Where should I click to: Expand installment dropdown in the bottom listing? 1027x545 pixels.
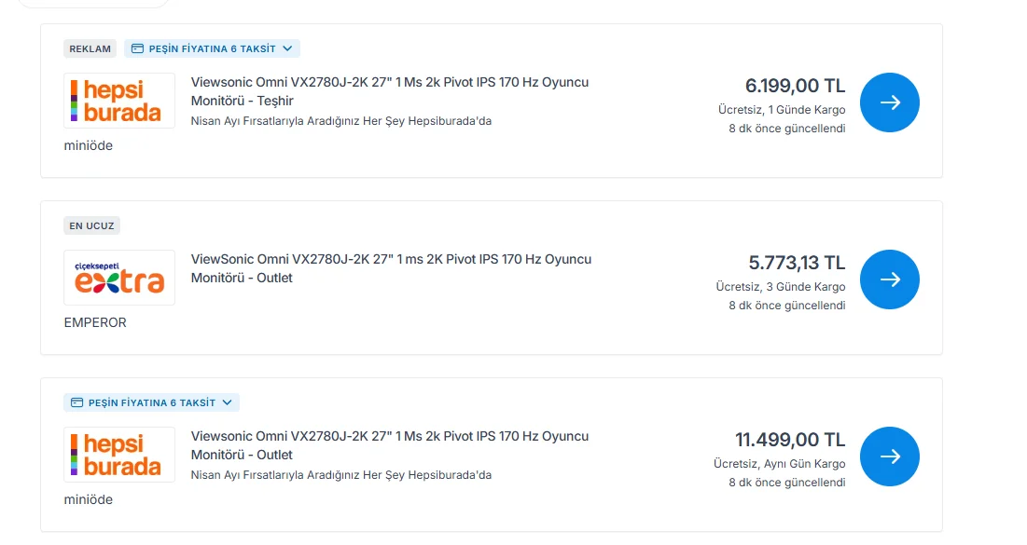[227, 402]
